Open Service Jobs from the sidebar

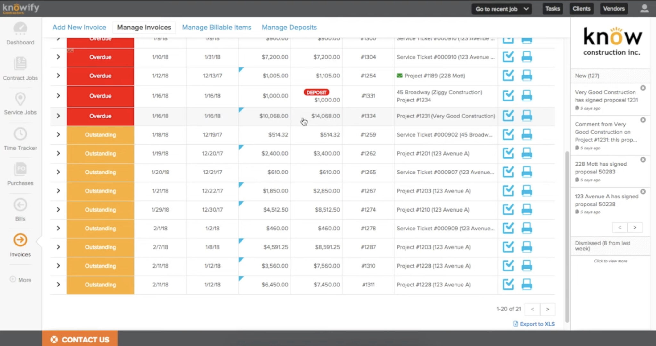coord(20,103)
